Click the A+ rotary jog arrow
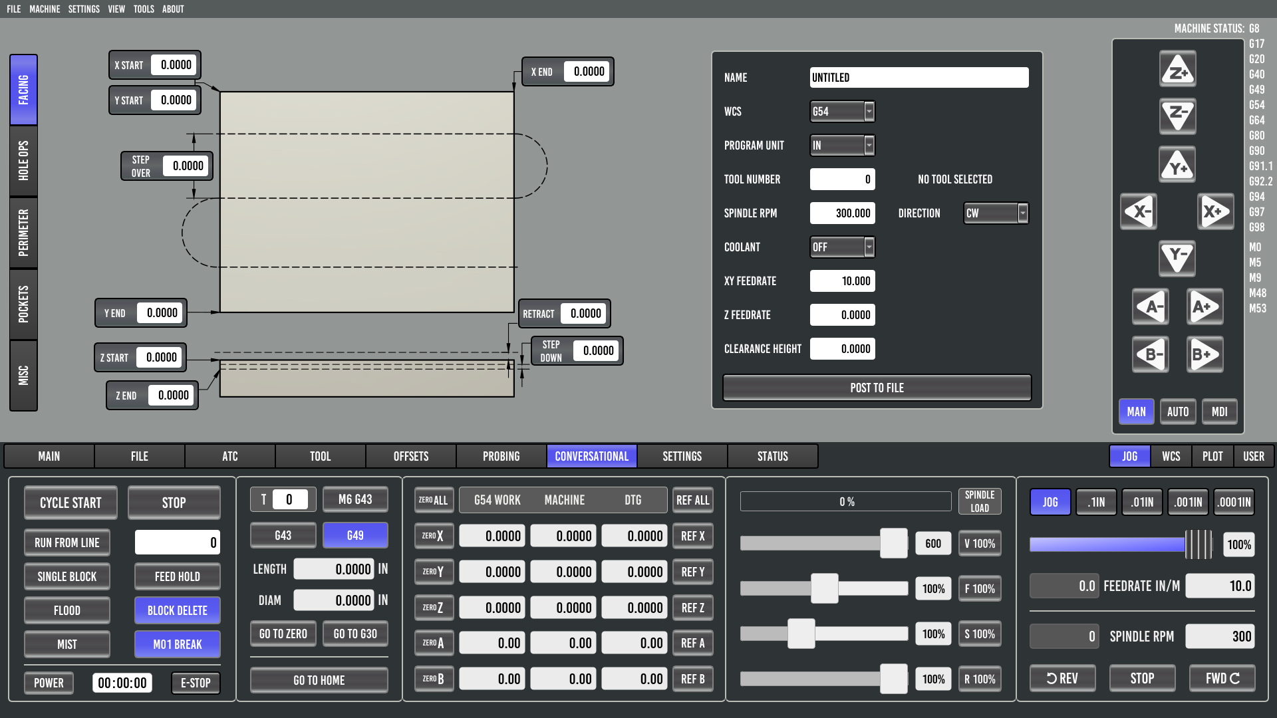Viewport: 1277px width, 718px height. [x=1205, y=307]
